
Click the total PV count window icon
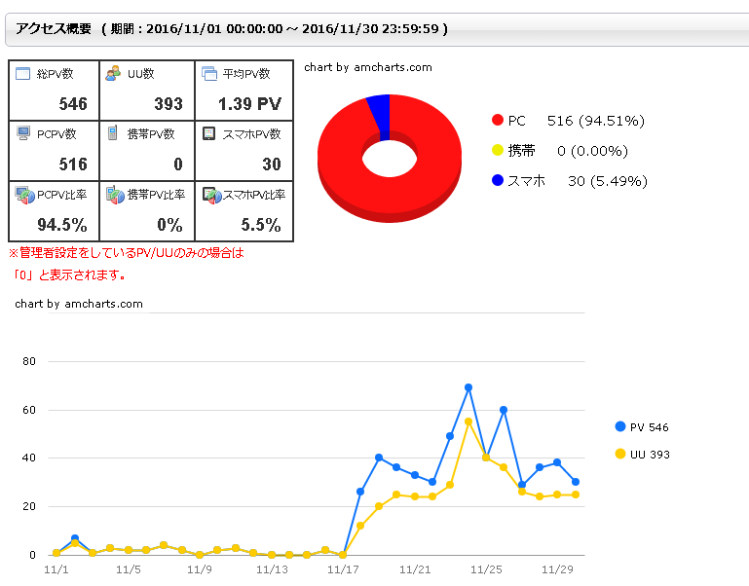click(23, 74)
